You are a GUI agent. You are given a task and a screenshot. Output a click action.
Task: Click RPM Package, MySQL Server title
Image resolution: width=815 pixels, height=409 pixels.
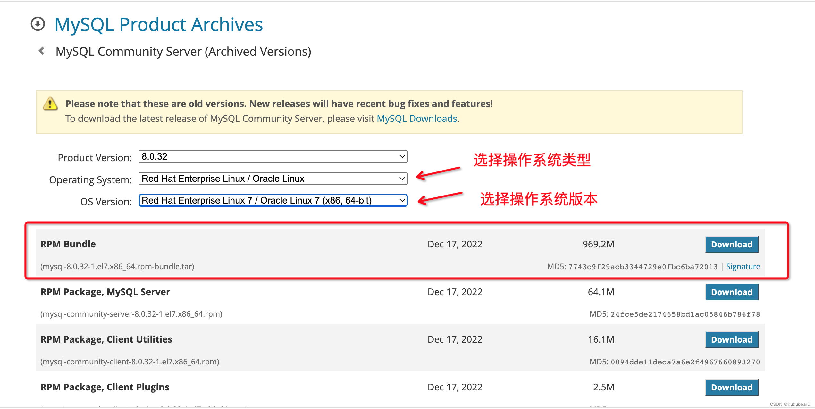tap(105, 292)
